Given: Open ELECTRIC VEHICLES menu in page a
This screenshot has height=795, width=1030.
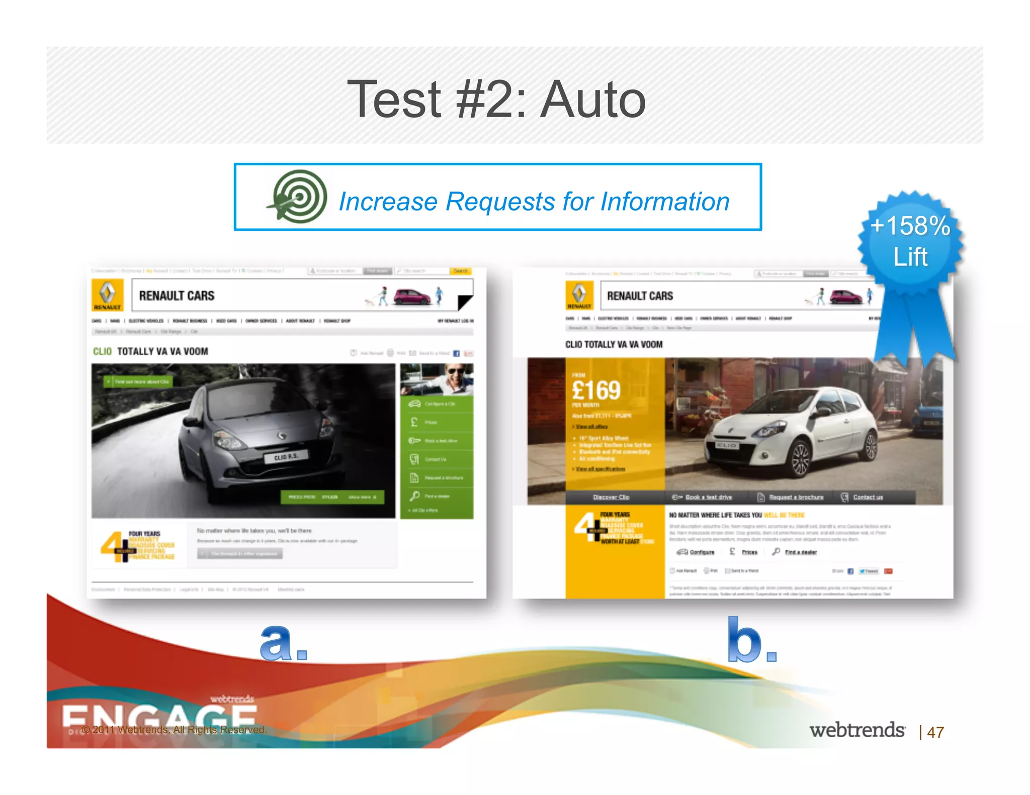Looking at the screenshot, I should coord(146,321).
